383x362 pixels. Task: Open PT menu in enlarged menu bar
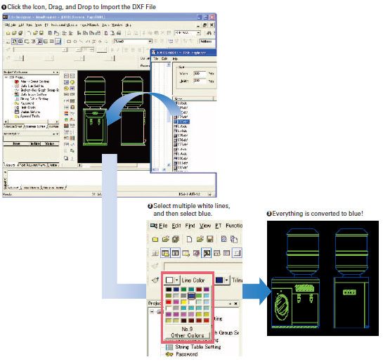click(218, 226)
